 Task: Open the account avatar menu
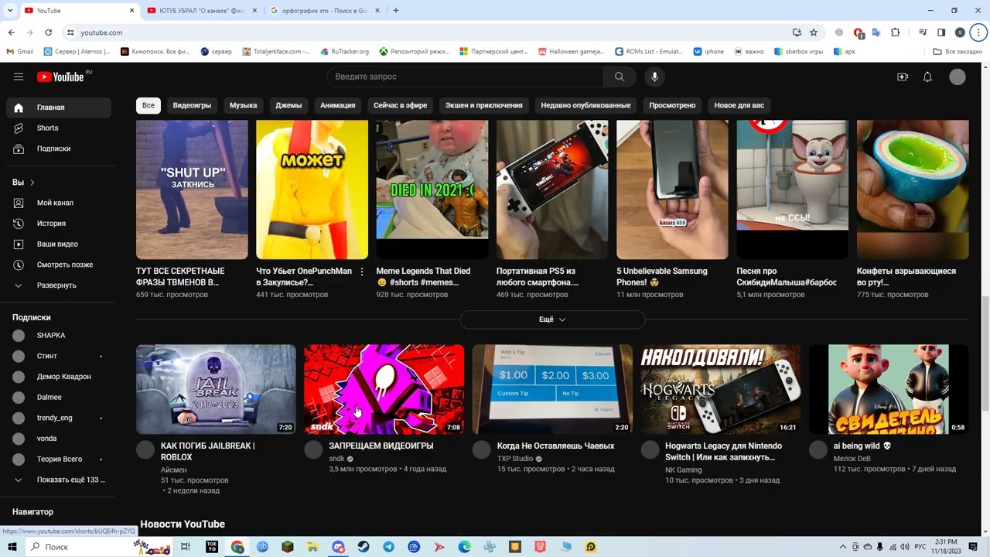(x=958, y=77)
